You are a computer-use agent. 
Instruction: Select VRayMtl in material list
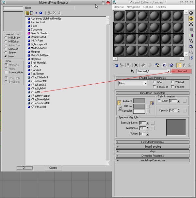pos(36,92)
